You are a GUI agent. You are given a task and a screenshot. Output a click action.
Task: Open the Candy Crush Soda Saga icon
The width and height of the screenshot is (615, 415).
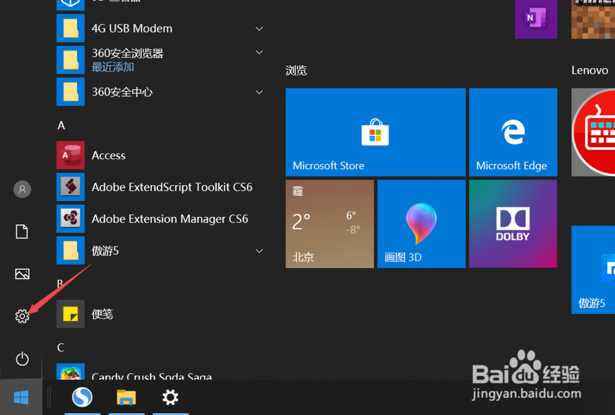coord(71,372)
